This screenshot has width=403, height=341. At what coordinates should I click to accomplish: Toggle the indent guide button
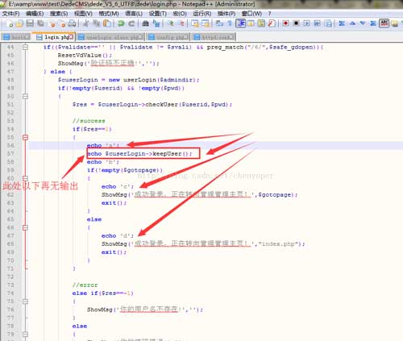240,23
